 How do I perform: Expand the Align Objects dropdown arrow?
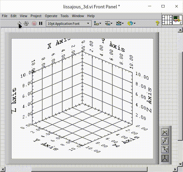[100, 24]
